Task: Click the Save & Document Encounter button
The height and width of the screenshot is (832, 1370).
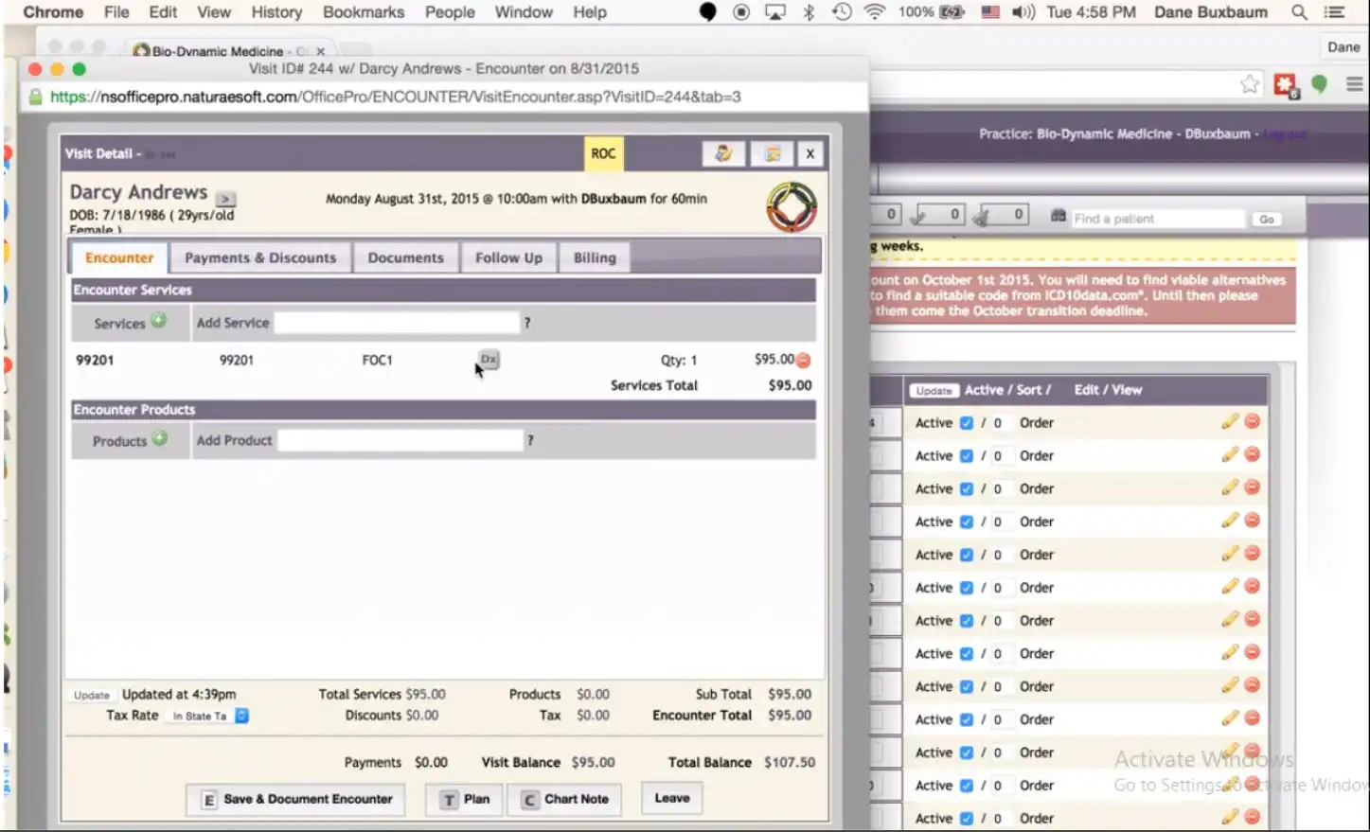Action: tap(294, 799)
